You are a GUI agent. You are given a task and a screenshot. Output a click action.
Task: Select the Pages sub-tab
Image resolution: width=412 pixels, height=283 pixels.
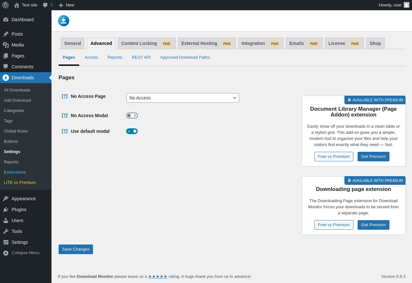coord(69,57)
